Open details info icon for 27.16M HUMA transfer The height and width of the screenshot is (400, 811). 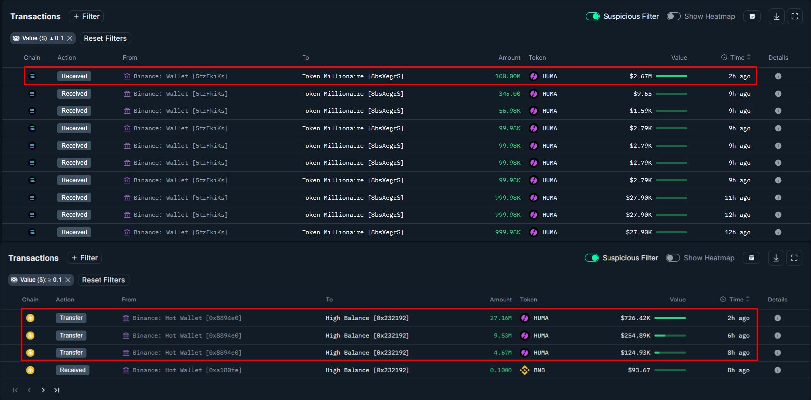click(x=778, y=318)
